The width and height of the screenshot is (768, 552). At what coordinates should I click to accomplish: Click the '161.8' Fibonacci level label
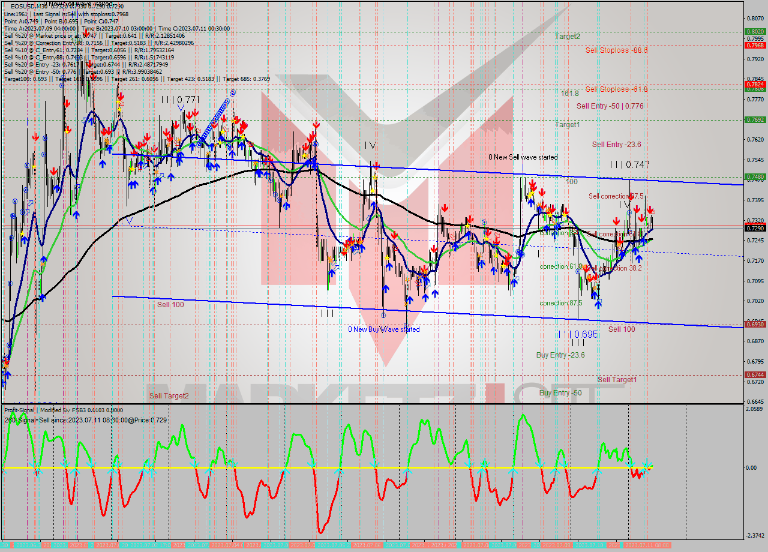pyautogui.click(x=569, y=94)
